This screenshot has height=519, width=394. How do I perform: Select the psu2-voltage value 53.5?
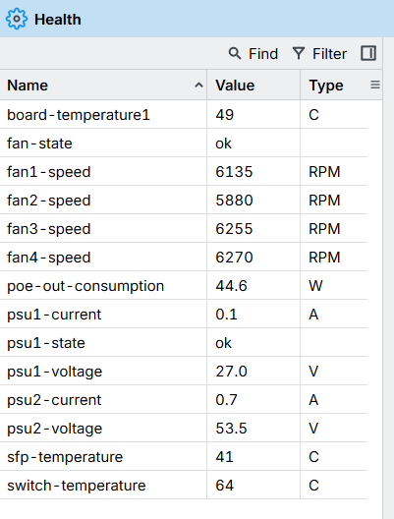231,429
